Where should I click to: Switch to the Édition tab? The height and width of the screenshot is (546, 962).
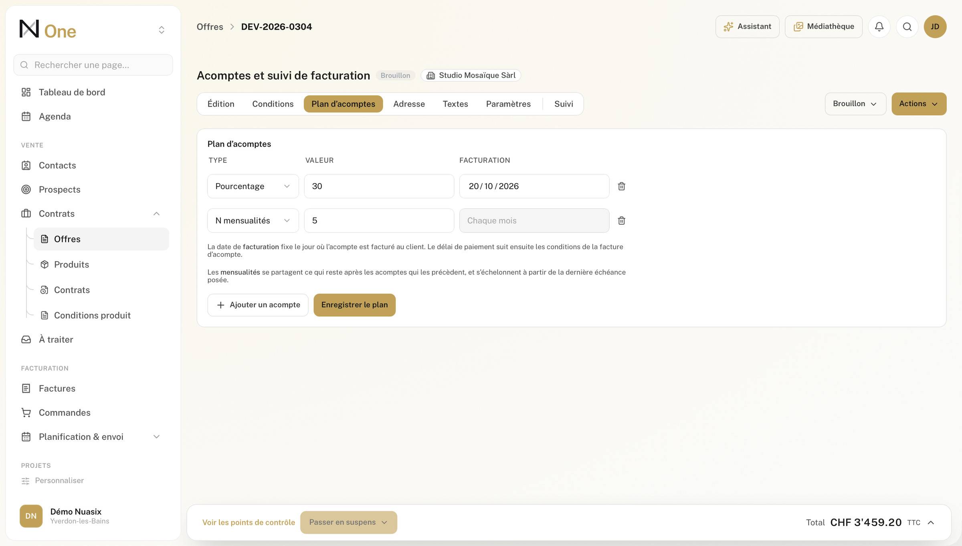[221, 104]
